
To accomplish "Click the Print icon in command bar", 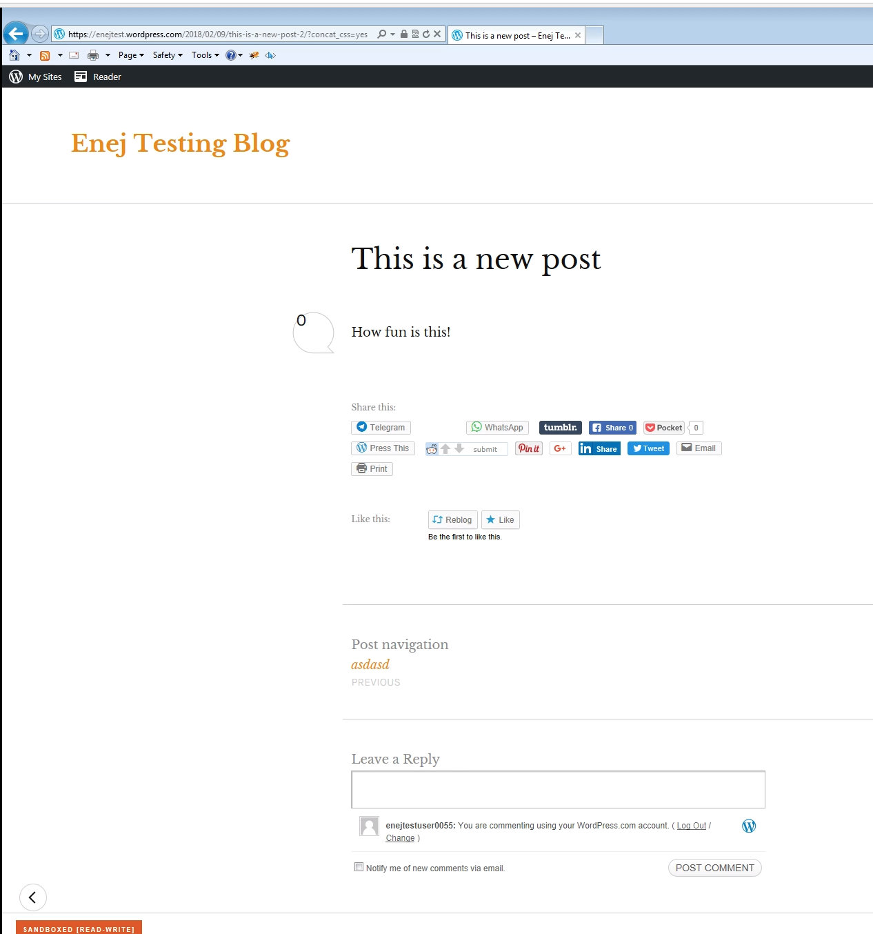I will (x=93, y=55).
